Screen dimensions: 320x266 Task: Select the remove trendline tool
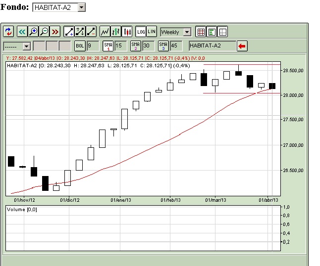91,32
